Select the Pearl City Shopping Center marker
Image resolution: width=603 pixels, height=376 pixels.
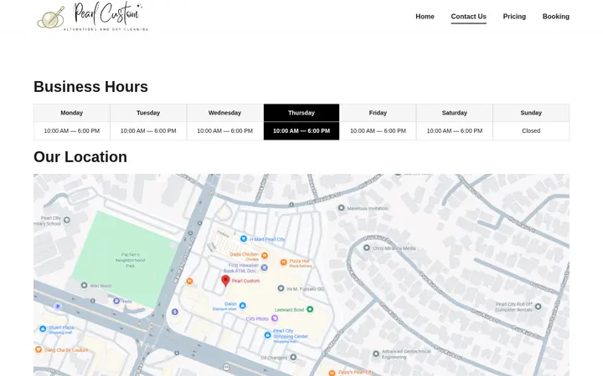(268, 335)
